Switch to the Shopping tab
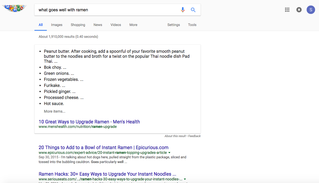319x183 pixels. point(78,25)
